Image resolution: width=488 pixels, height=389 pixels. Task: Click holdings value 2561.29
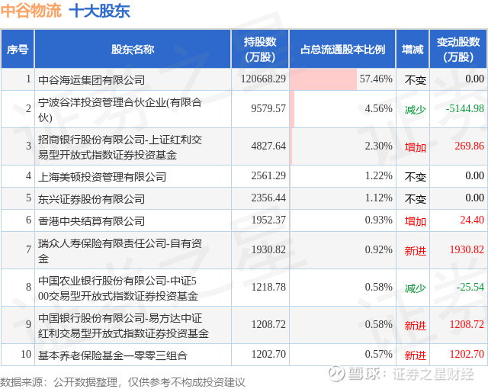[x=268, y=175]
